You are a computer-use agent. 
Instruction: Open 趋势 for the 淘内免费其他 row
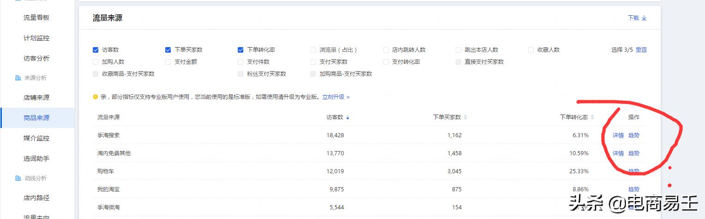634,153
